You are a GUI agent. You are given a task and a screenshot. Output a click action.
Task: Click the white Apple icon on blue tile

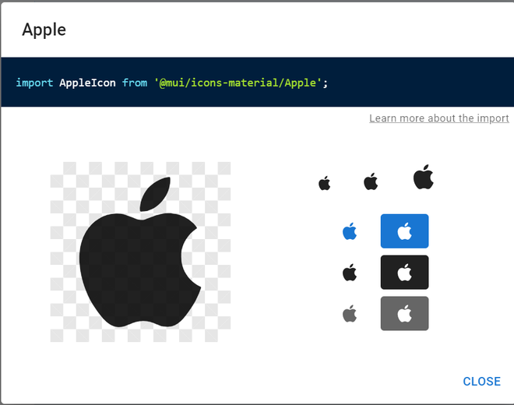(x=404, y=231)
